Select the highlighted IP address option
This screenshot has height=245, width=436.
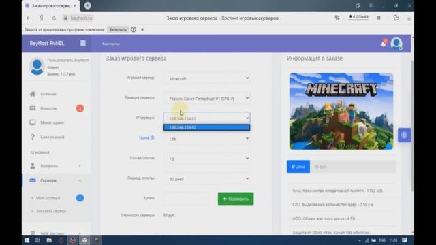click(207, 127)
